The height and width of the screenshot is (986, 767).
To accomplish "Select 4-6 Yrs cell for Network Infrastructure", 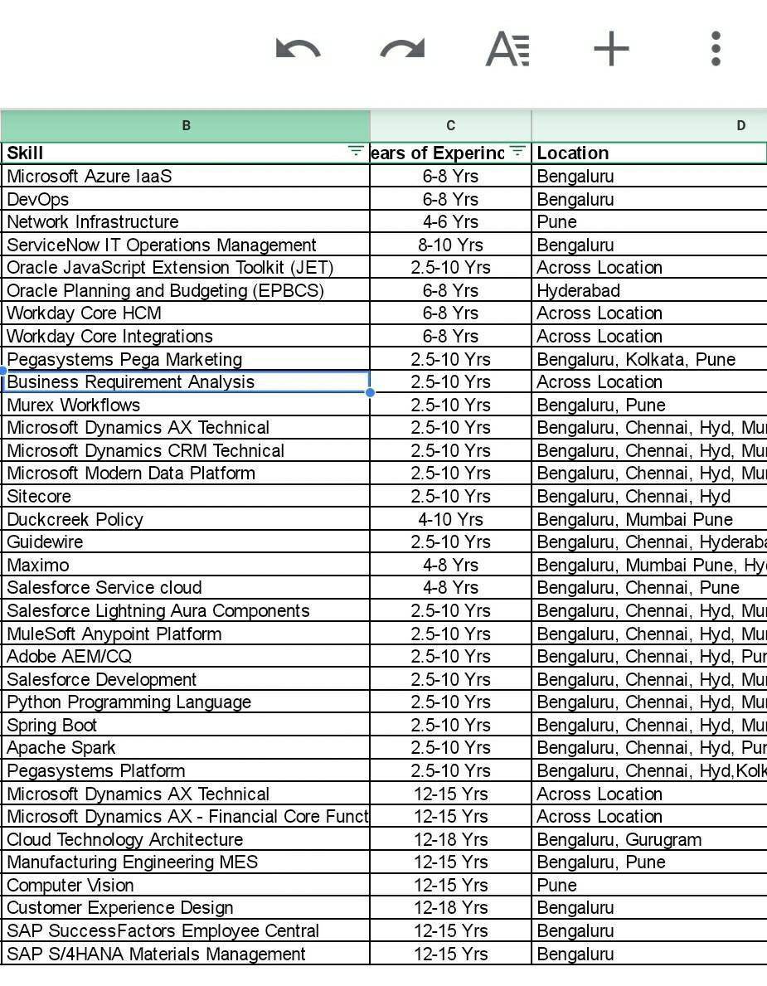I will (451, 221).
